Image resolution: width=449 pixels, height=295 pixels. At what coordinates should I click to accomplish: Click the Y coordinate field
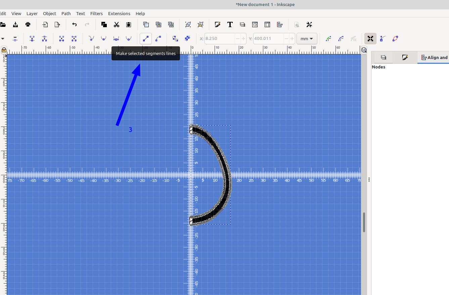269,39
